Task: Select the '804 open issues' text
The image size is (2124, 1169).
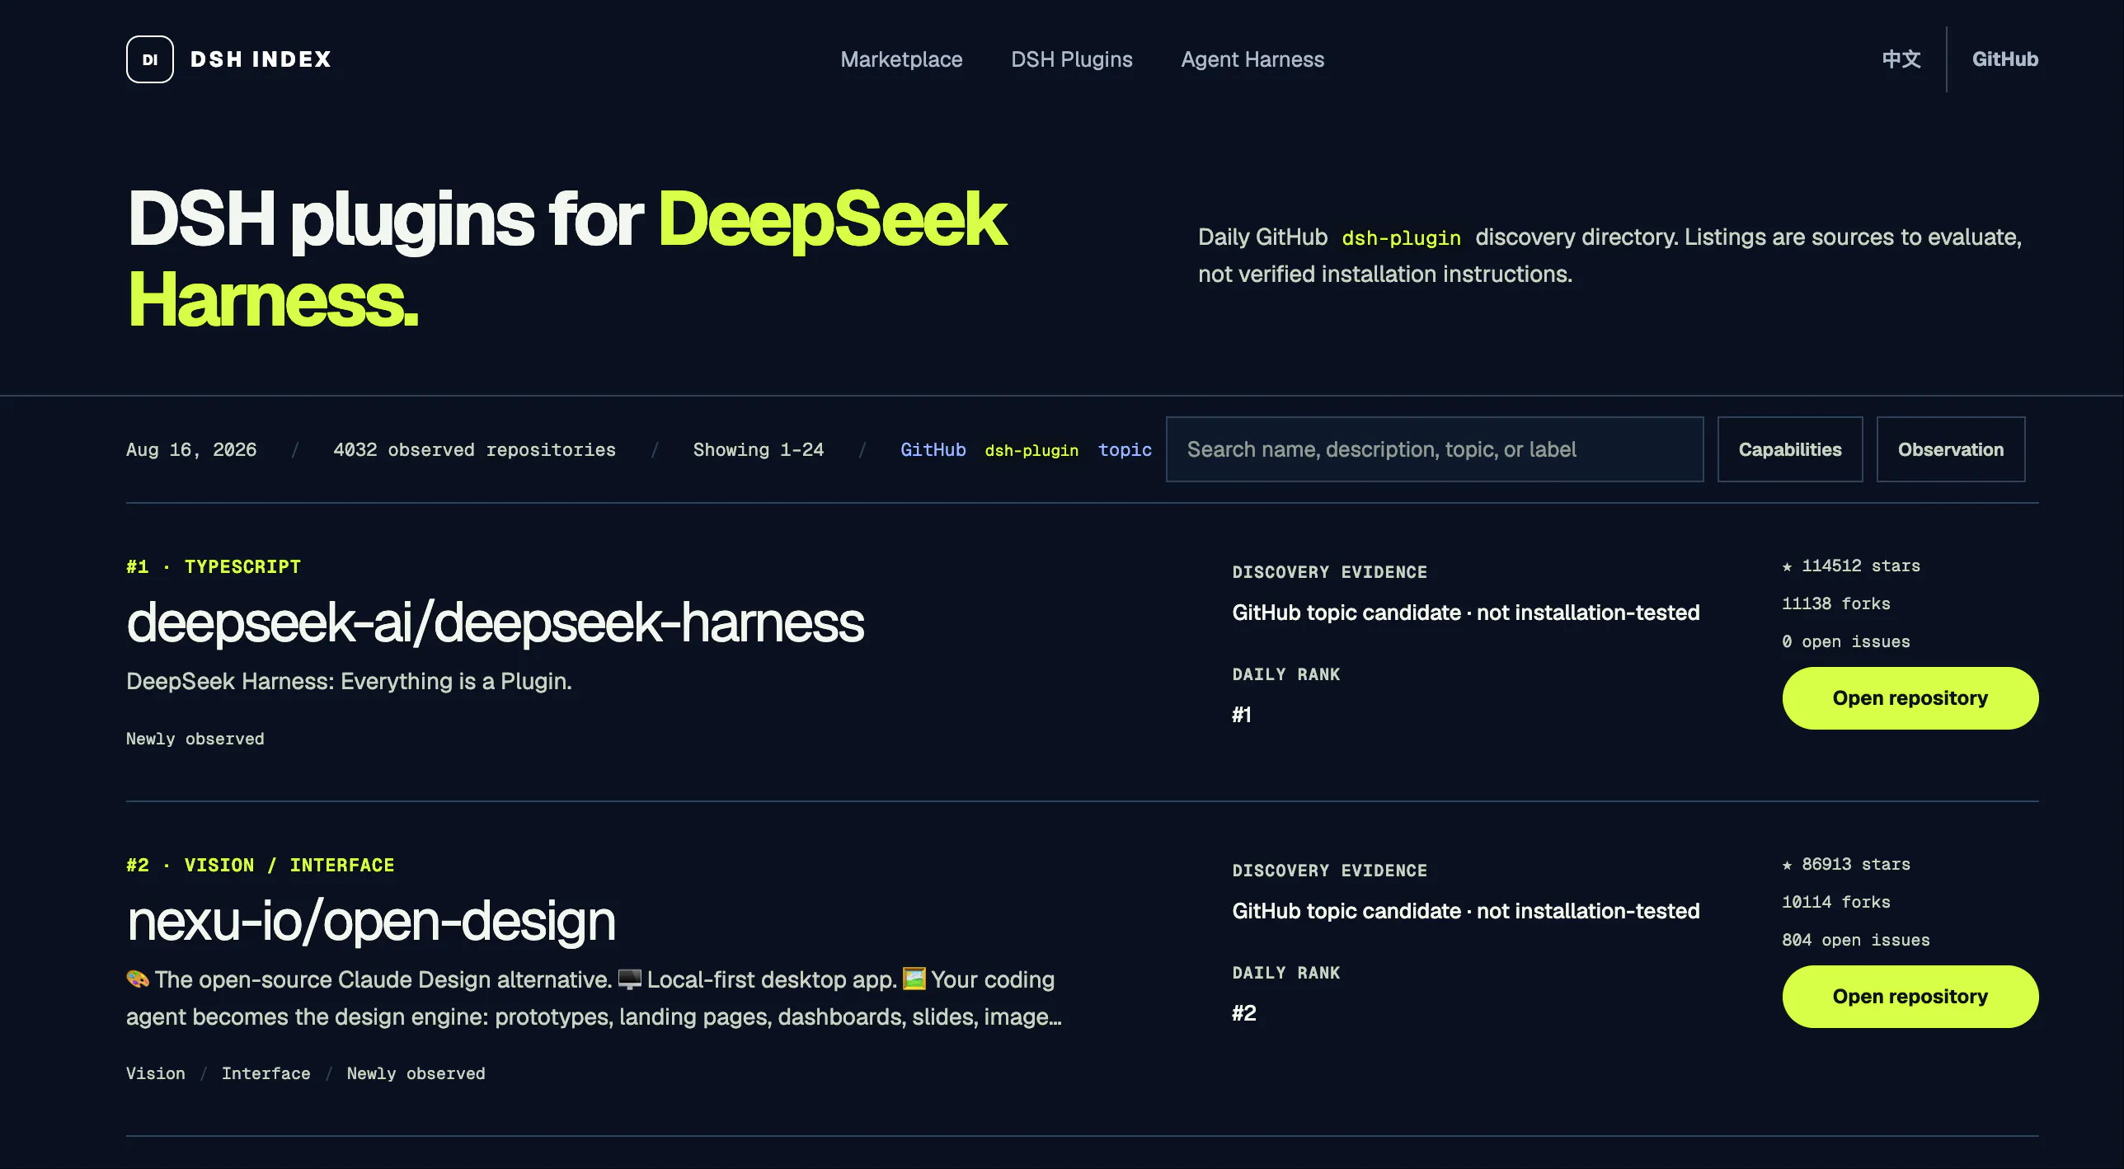Action: [1856, 940]
